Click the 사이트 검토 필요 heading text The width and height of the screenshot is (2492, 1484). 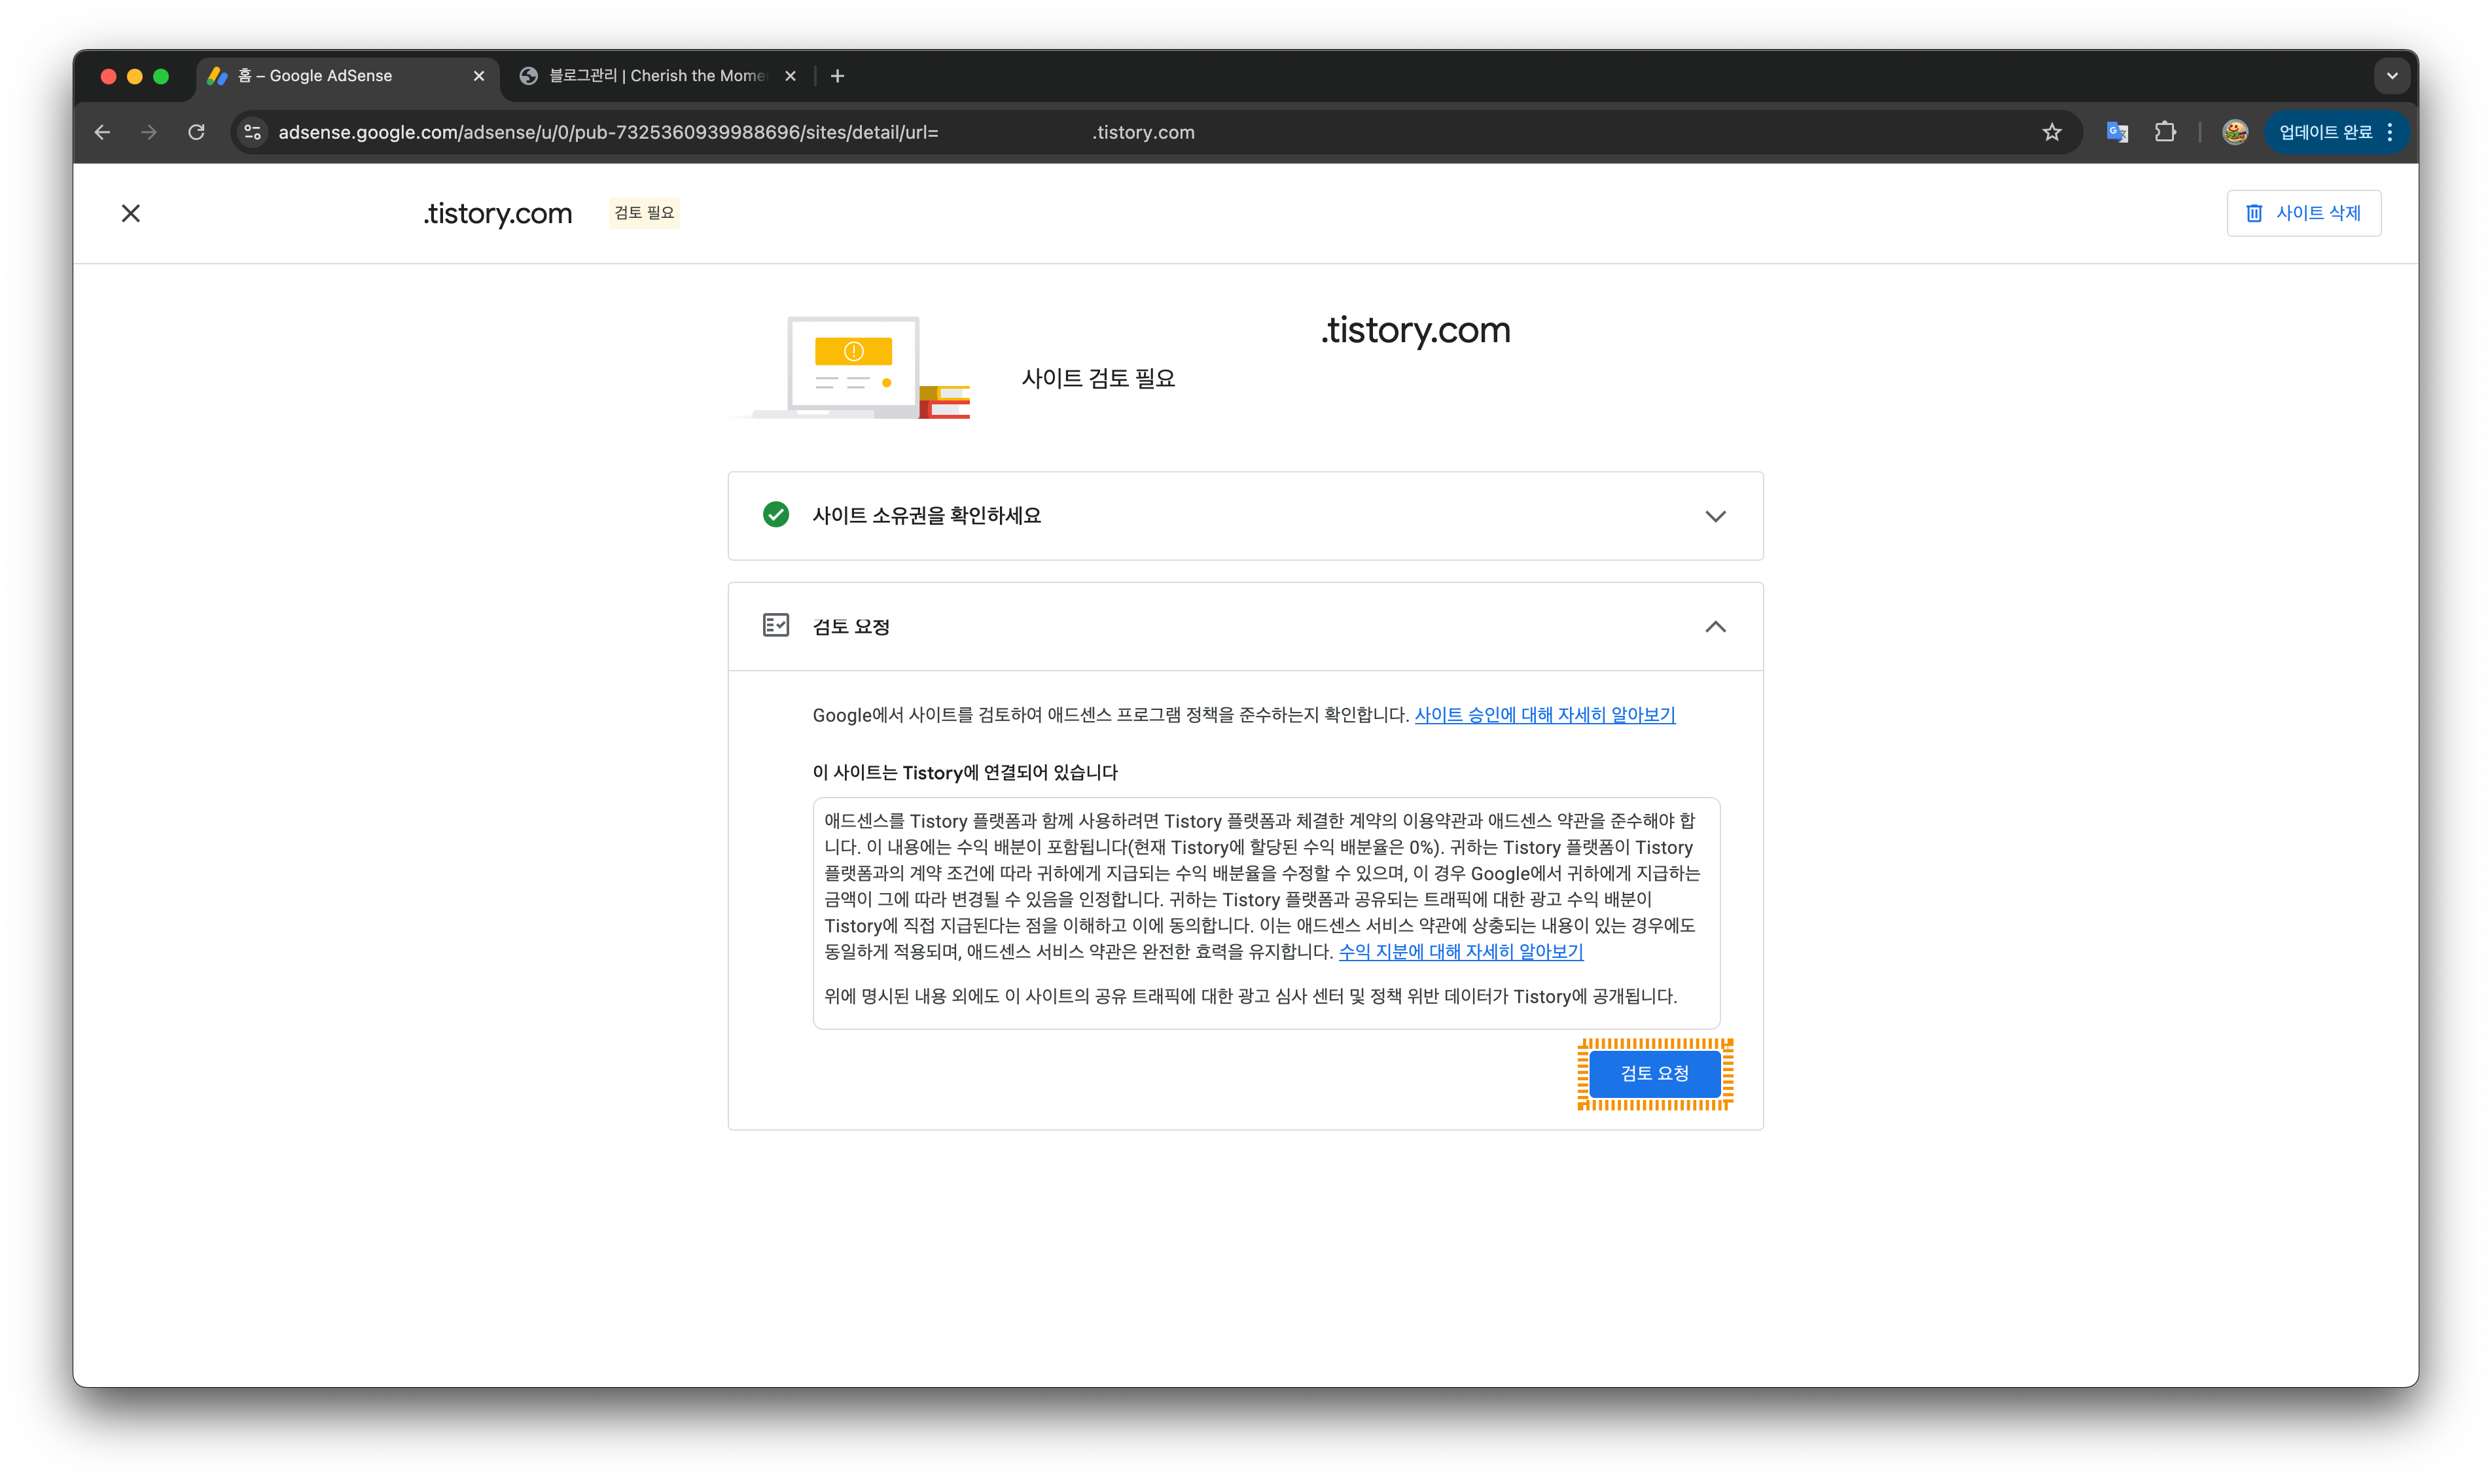click(1098, 379)
